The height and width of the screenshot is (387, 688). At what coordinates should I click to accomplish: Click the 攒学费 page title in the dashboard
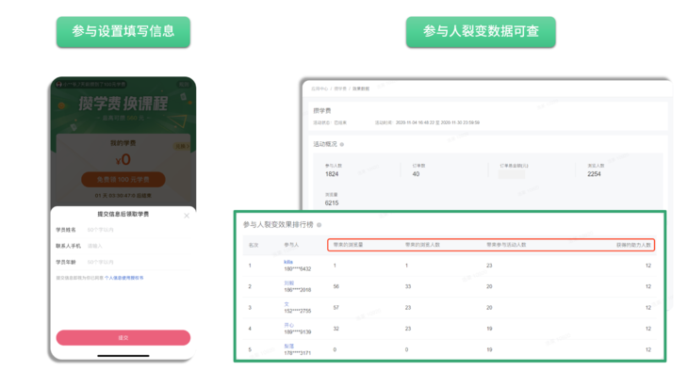322,111
